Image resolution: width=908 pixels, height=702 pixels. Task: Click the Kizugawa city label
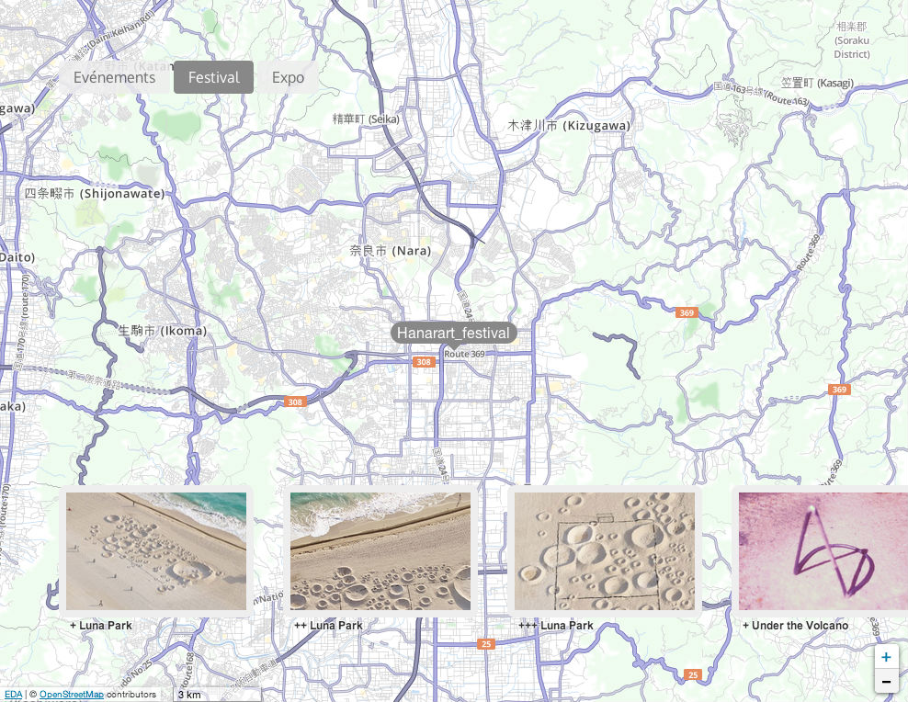pos(569,126)
